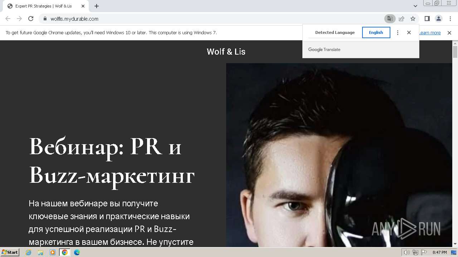Select Detected Language in translate popup
Image resolution: width=458 pixels, height=257 pixels.
point(335,32)
